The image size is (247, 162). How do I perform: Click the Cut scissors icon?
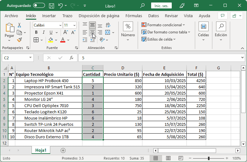click(x=19, y=25)
